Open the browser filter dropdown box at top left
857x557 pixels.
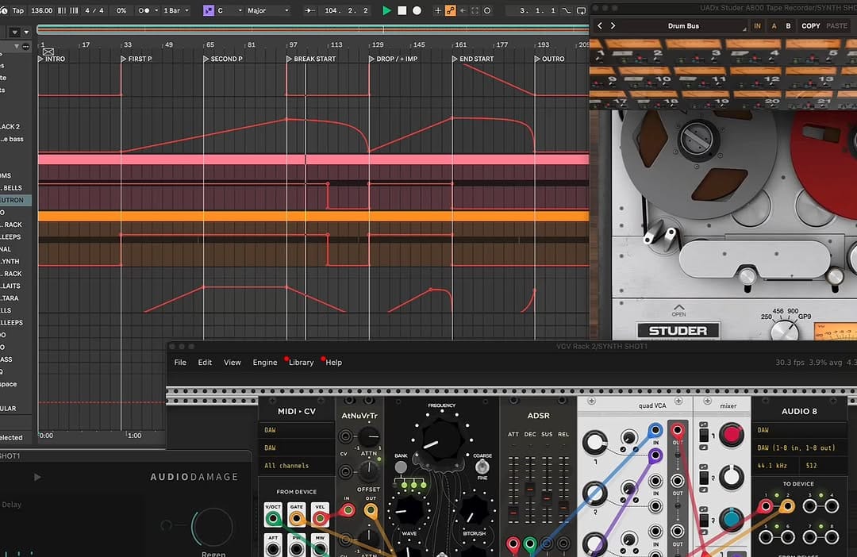coord(15,33)
